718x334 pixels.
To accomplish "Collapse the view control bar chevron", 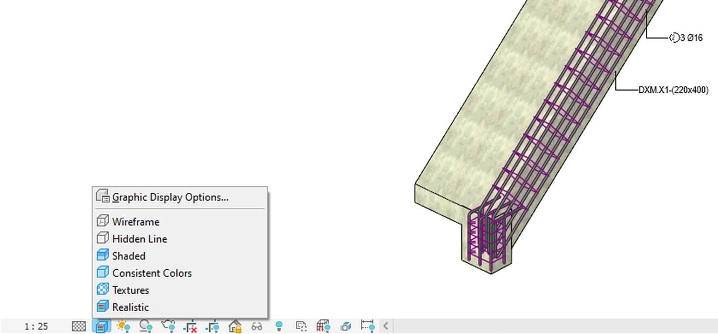I will coord(385,326).
